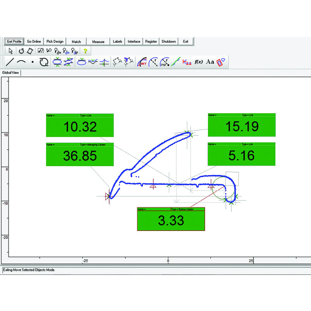Click the 15.19 Link measurement box
The width and height of the screenshot is (311, 311).
coord(241,126)
